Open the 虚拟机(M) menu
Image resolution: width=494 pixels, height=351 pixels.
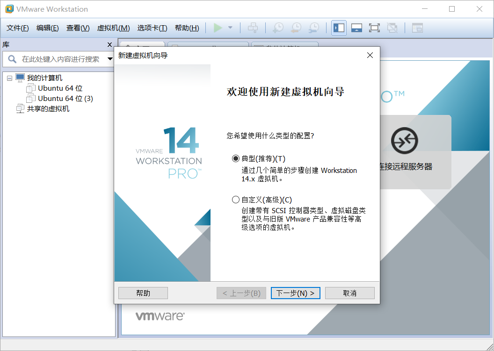point(112,28)
